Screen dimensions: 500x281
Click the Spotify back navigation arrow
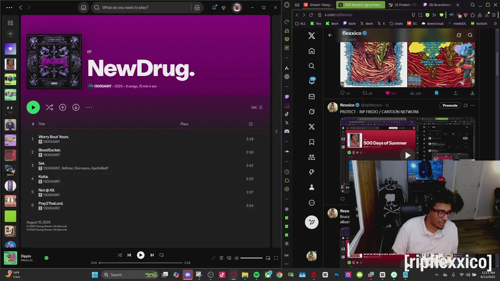(21, 7)
